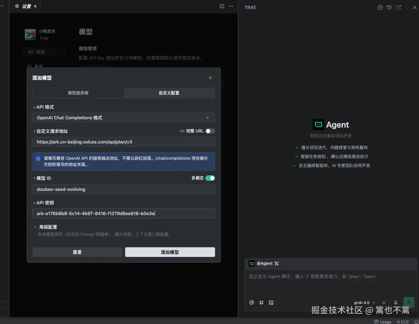Switch to the 模型服务商 tab

click(x=78, y=93)
